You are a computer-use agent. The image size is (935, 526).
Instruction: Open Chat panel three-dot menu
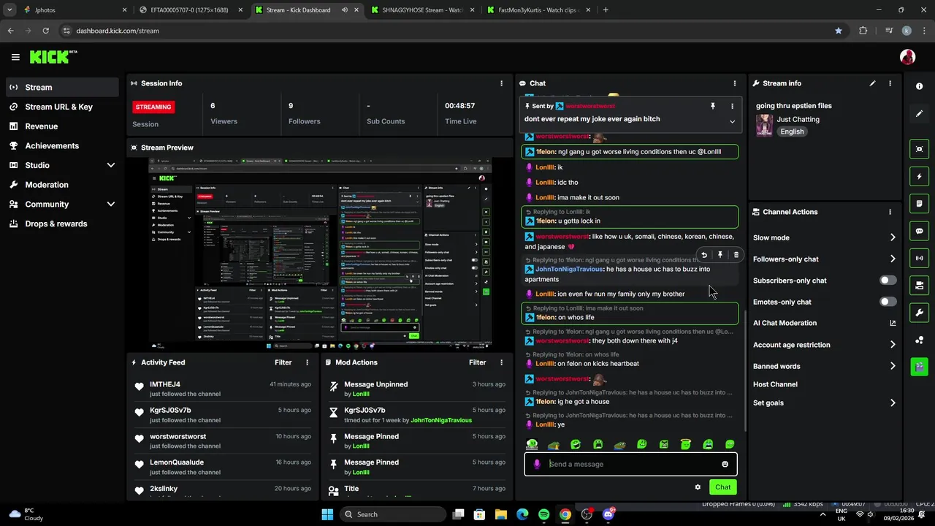(x=734, y=83)
